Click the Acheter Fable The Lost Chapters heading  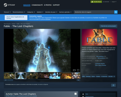[x=21, y=94]
